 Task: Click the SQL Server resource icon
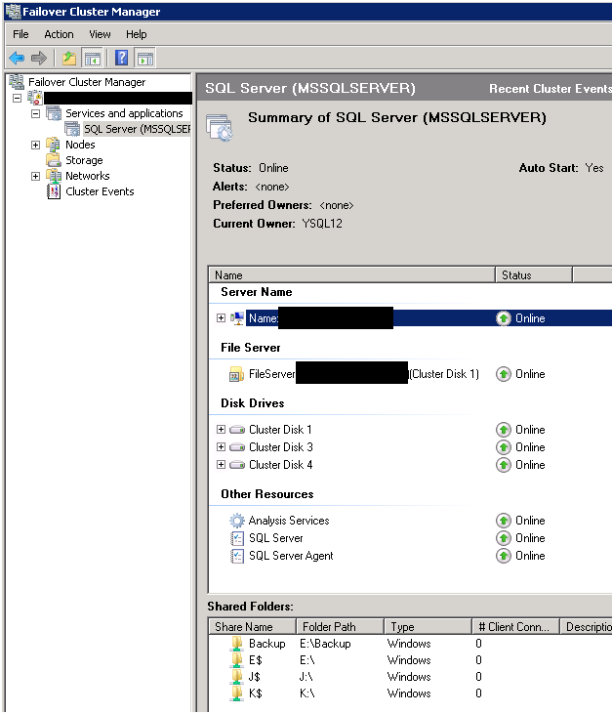point(236,538)
